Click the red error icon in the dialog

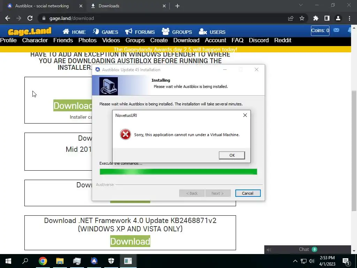[126, 134]
